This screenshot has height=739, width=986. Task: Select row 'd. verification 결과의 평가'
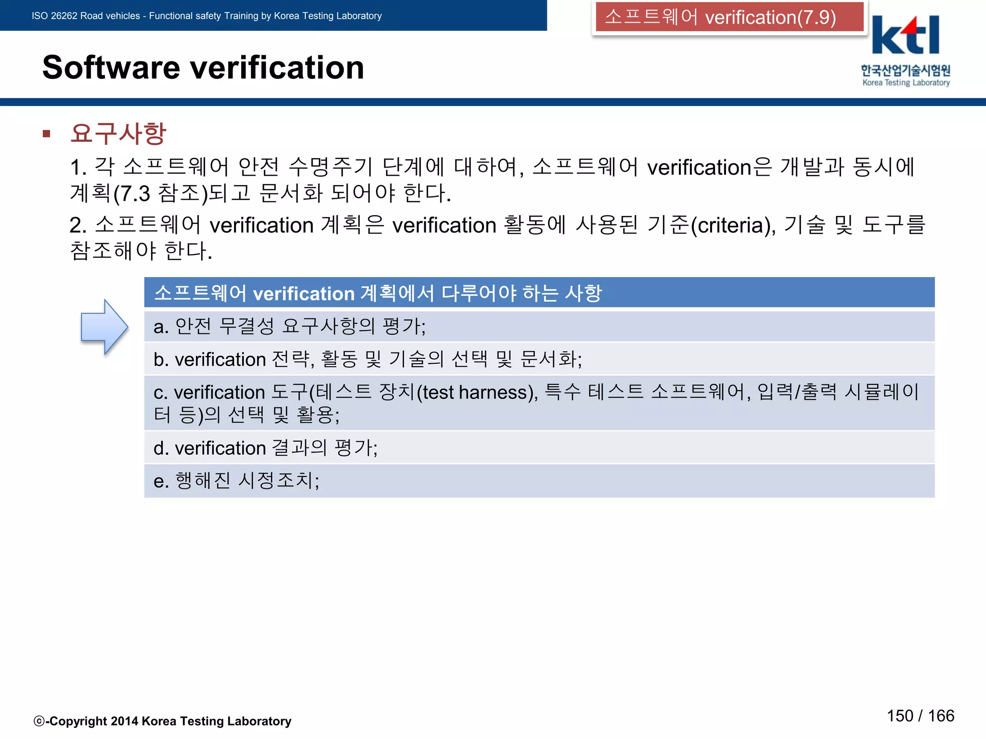coord(539,448)
